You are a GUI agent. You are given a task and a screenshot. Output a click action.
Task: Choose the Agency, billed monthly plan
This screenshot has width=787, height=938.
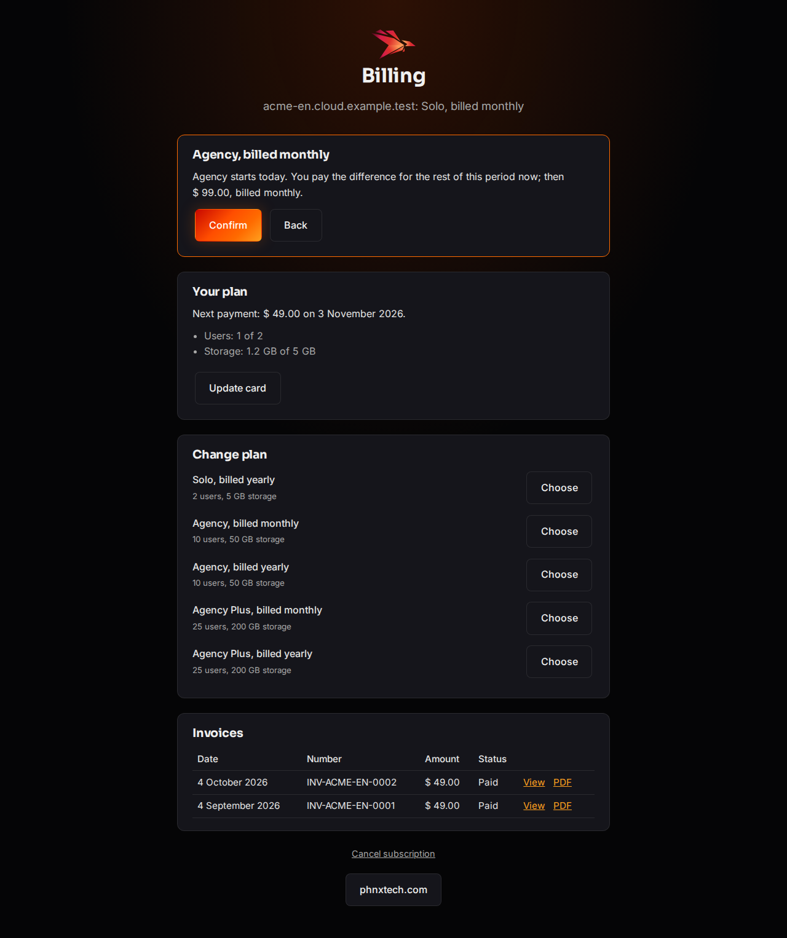[x=559, y=531]
